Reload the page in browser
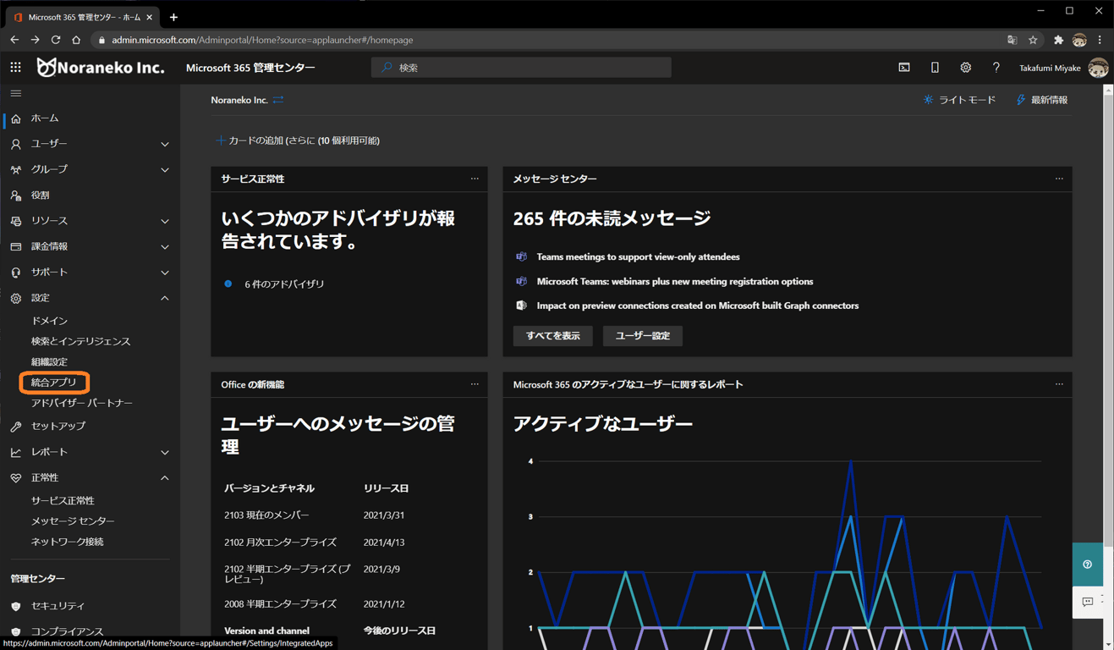The width and height of the screenshot is (1114, 650). click(56, 40)
